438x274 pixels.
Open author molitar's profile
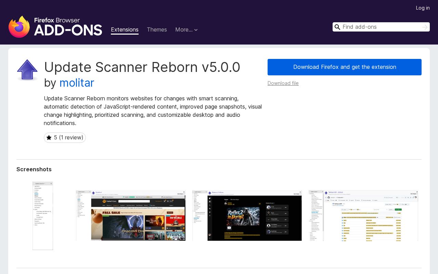click(x=77, y=83)
